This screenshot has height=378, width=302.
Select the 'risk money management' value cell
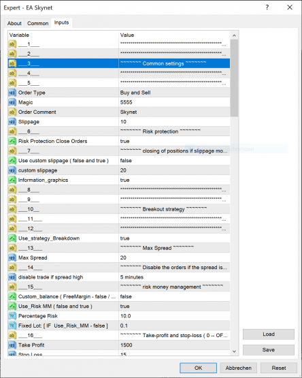(174, 287)
